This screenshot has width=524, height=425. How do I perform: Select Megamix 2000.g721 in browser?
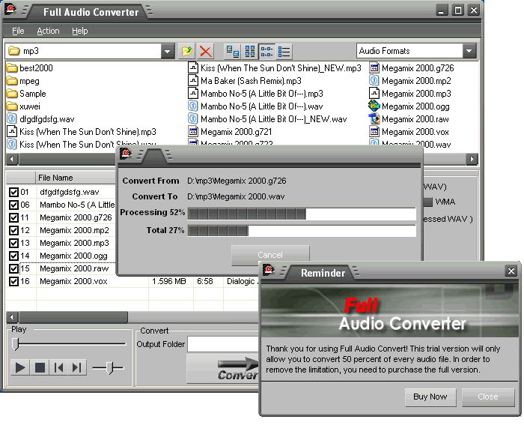(x=231, y=132)
